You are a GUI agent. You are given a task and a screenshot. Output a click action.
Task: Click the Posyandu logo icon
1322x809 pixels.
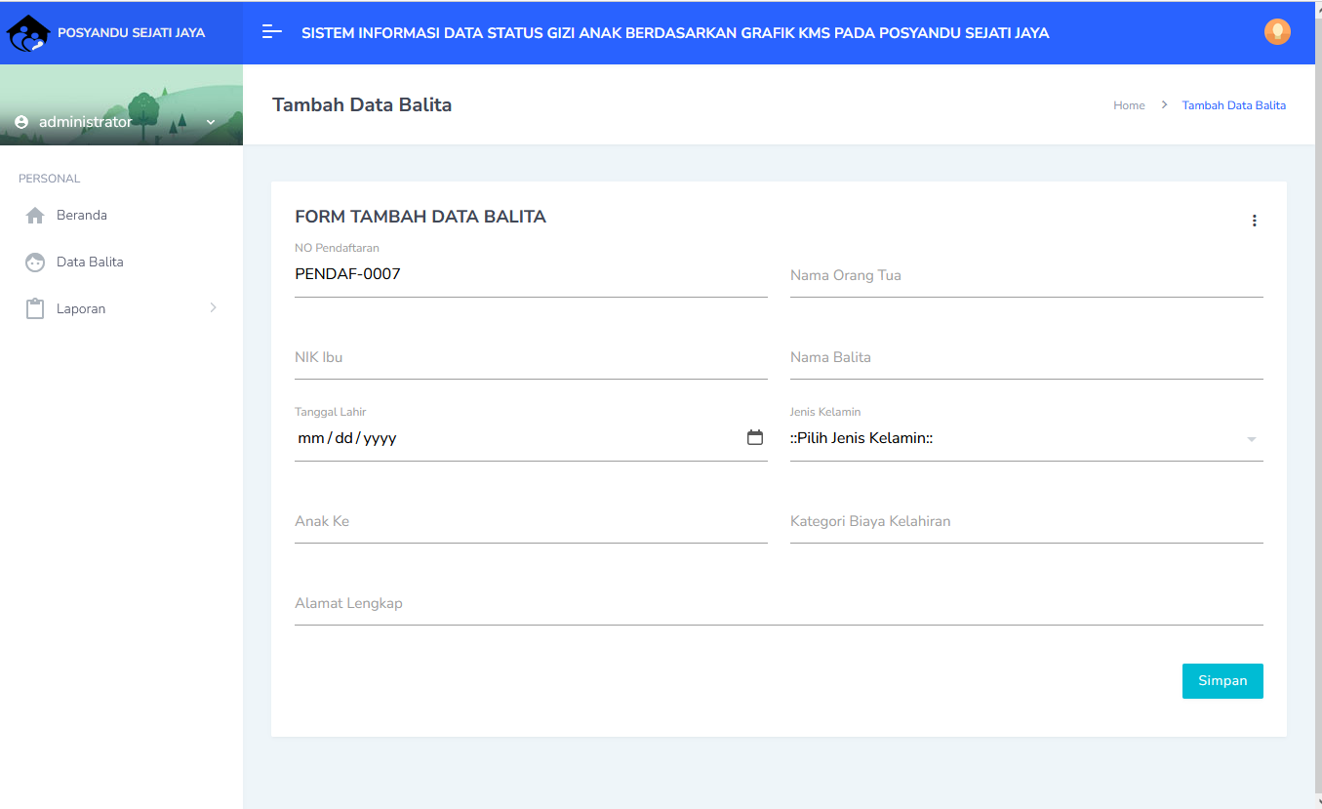point(27,33)
